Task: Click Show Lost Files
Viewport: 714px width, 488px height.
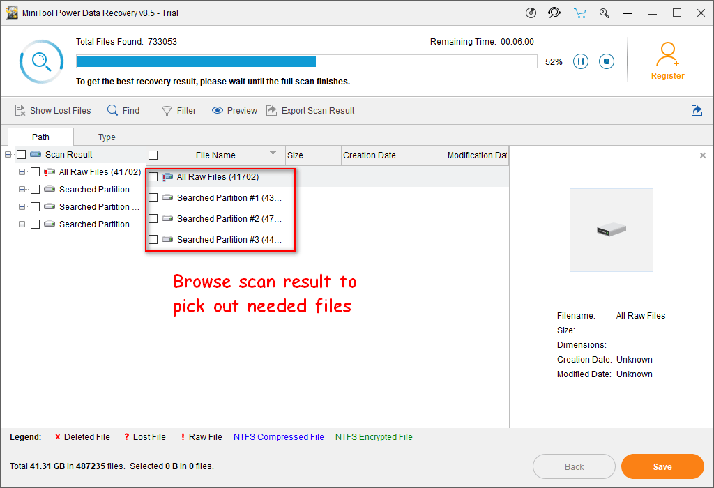Action: tap(53, 111)
